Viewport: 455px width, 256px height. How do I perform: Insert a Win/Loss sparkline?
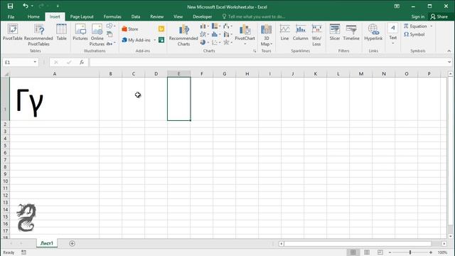click(316, 35)
